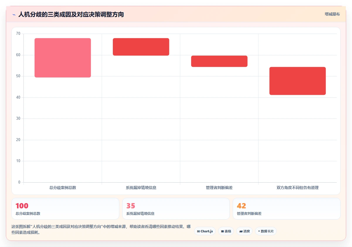Click y-axis tick value 10
This screenshot has width=352, height=247.
pos(18,161)
